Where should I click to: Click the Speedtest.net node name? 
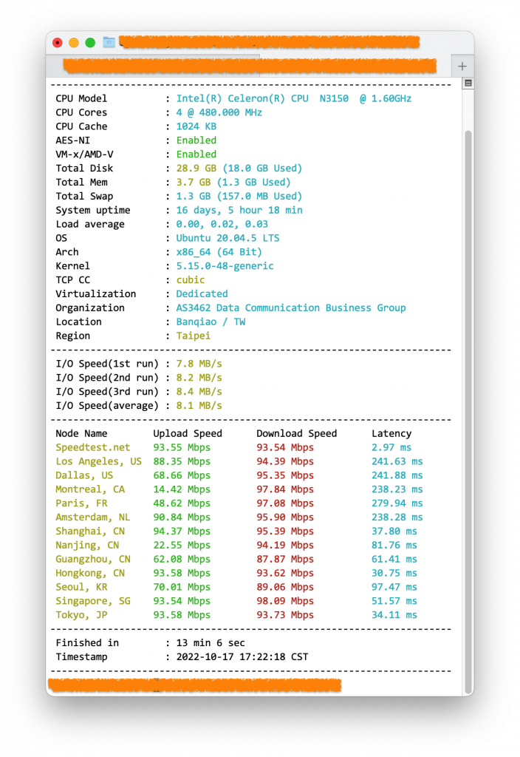[x=92, y=447]
